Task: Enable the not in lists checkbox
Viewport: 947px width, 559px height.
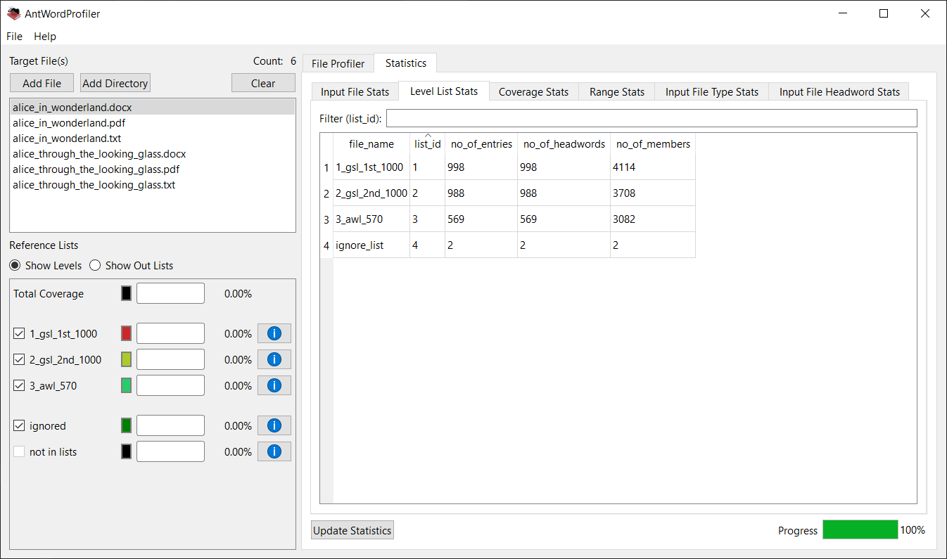Action: coord(19,452)
